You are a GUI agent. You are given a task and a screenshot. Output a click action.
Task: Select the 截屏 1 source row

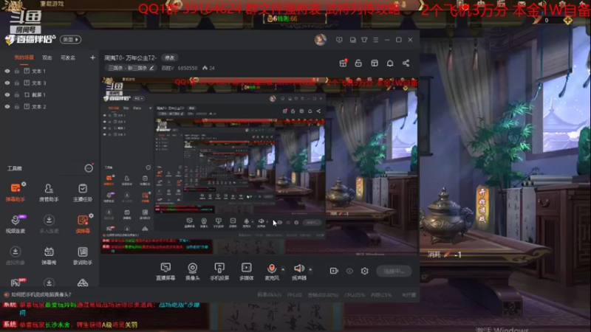point(49,95)
